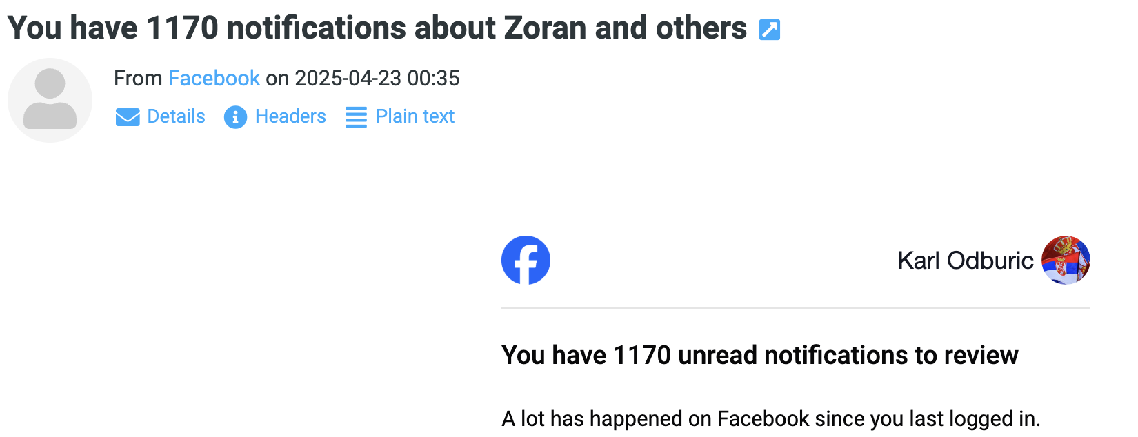Open Karl Odburic's flag profile picture

1066,261
